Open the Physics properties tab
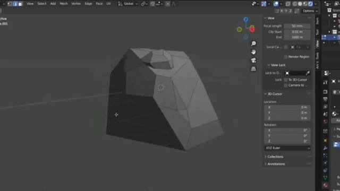The image size is (340, 191). [x=325, y=163]
